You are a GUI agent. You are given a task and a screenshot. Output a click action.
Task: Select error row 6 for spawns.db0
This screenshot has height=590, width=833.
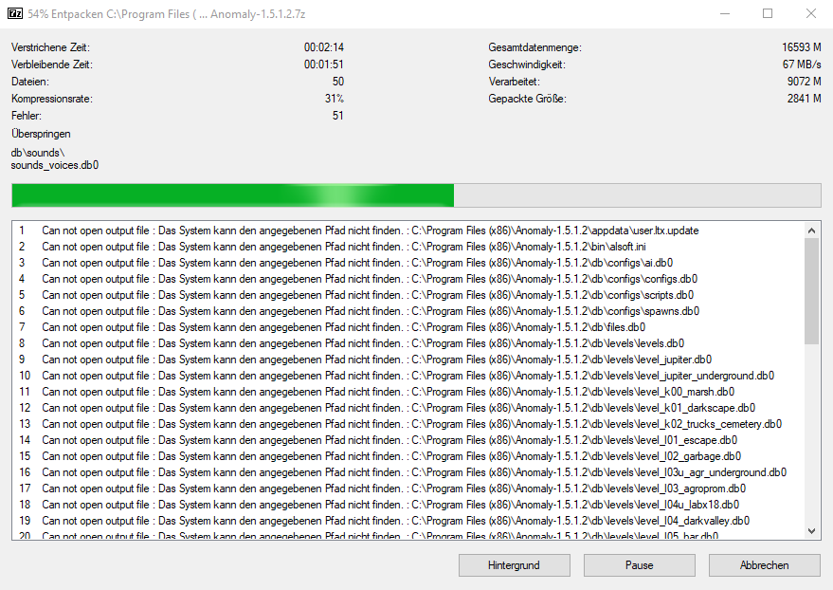click(408, 311)
